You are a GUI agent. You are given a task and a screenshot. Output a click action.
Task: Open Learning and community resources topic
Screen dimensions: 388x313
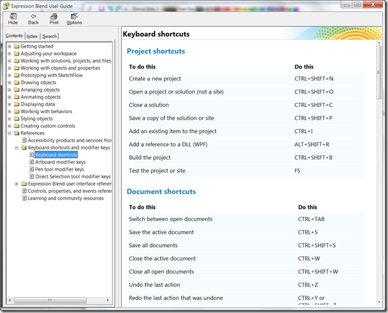(x=66, y=198)
